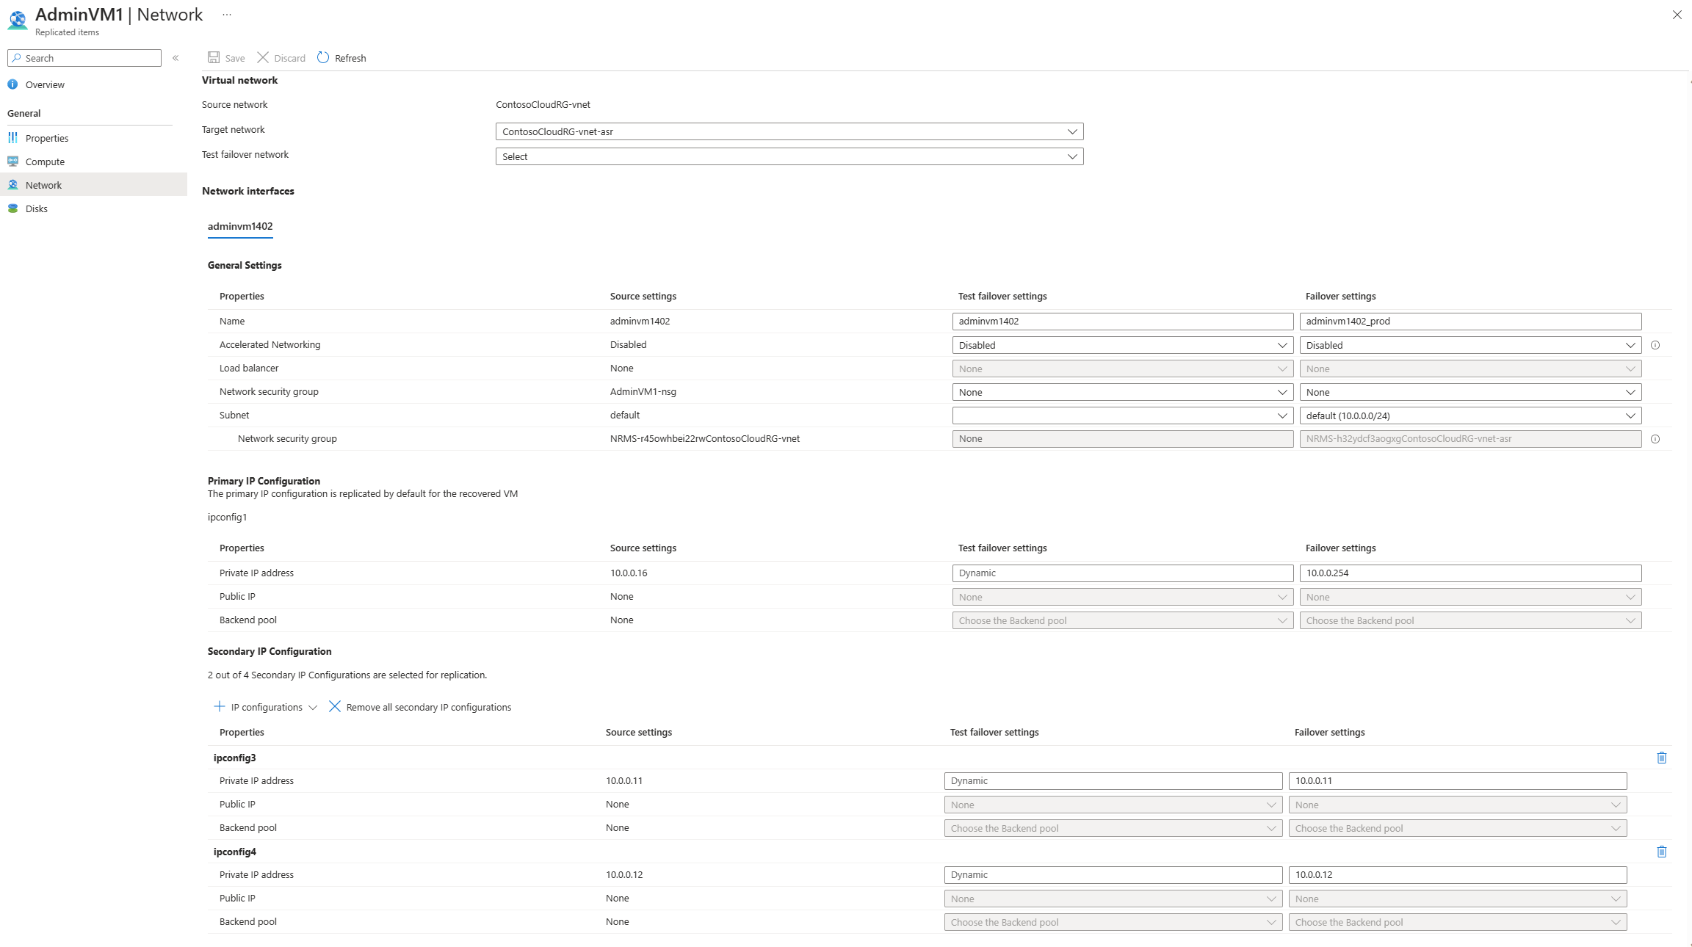This screenshot has height=947, width=1692.
Task: Click Save to apply network changes
Action: tap(227, 57)
